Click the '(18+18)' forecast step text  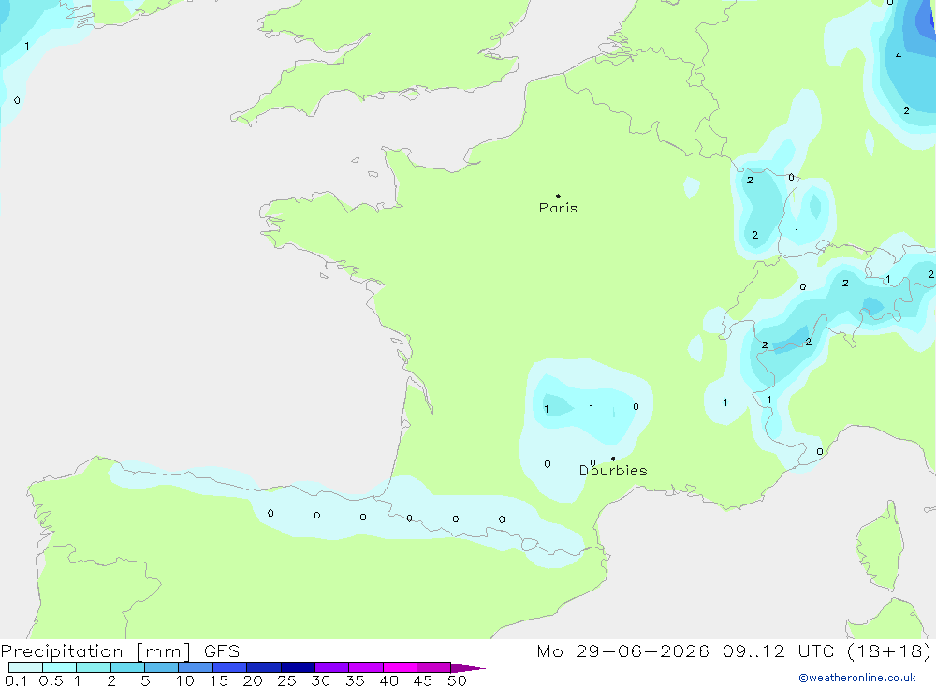coord(889,651)
